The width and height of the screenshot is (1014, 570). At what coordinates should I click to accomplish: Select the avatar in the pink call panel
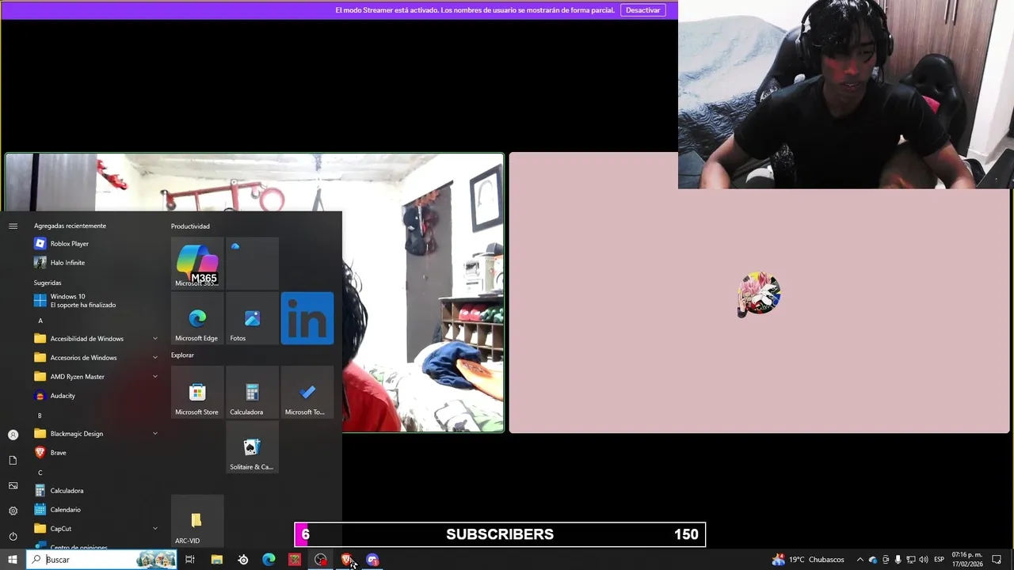(x=760, y=294)
